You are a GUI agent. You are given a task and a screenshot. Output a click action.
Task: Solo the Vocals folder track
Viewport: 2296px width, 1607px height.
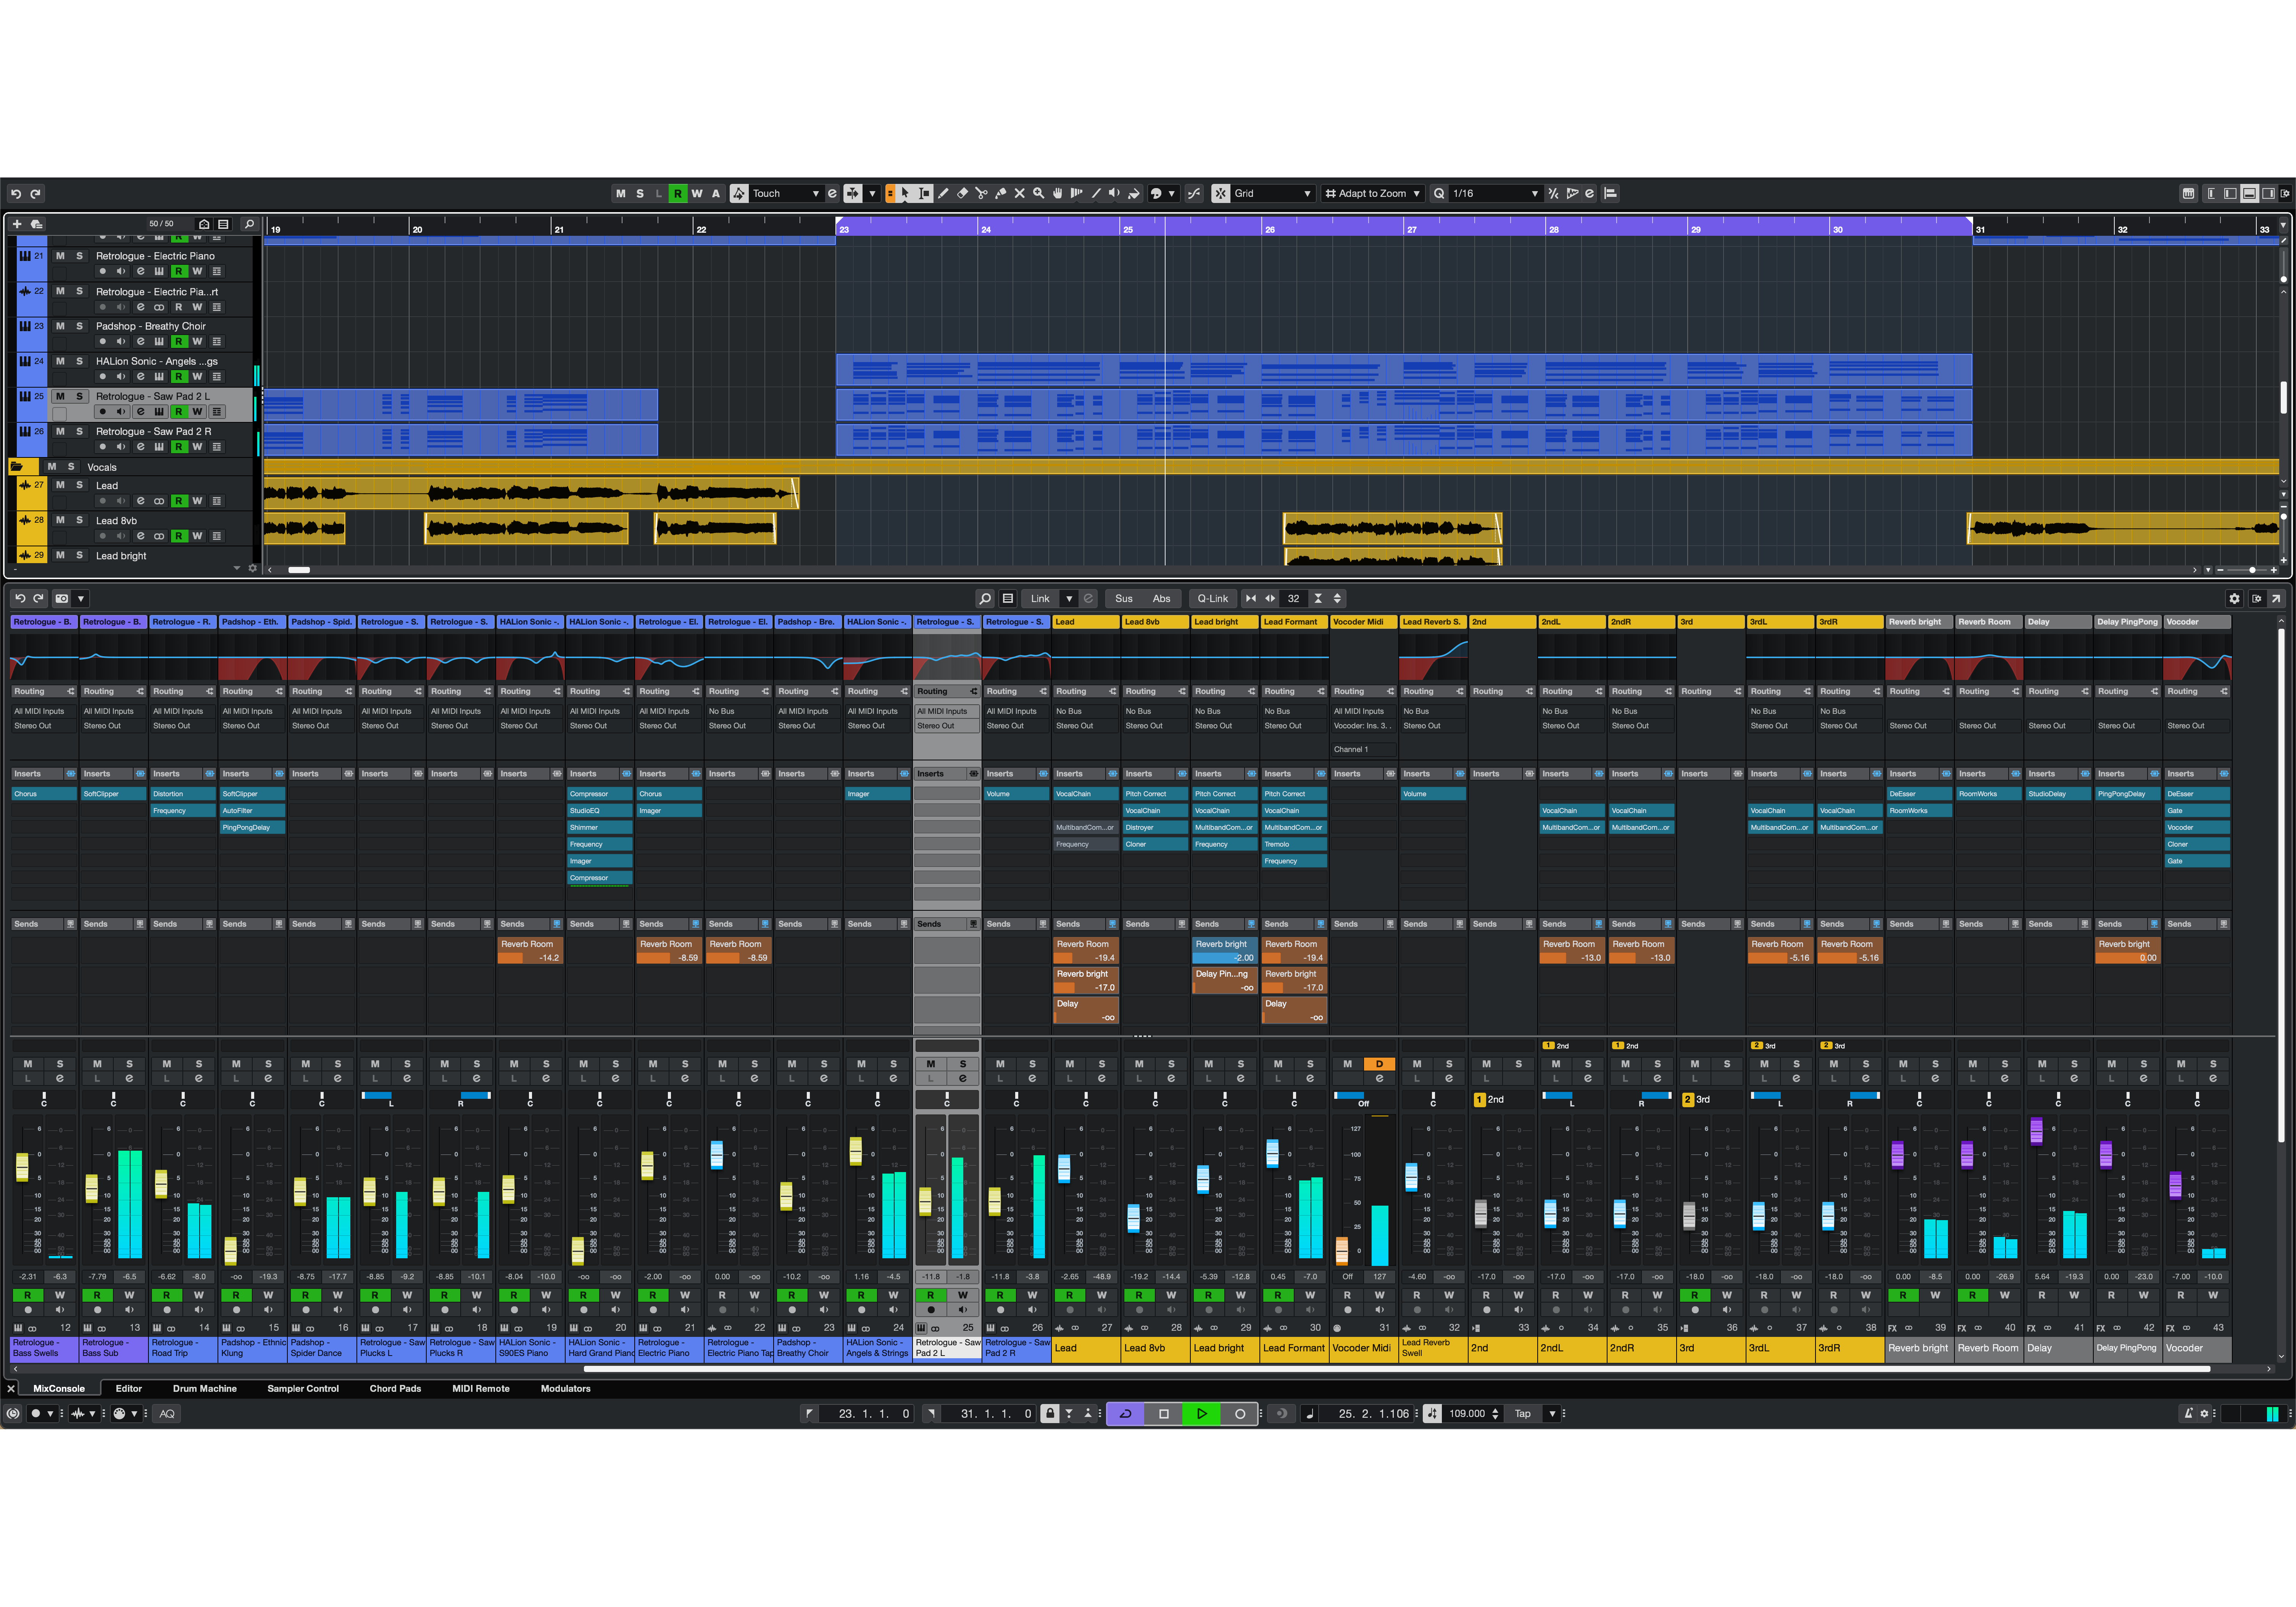(x=71, y=467)
